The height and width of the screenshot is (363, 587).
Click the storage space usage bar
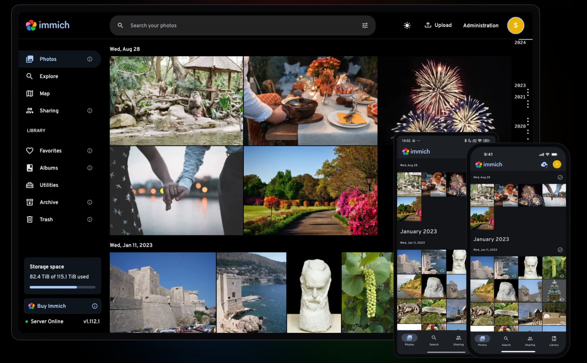pyautogui.click(x=63, y=287)
